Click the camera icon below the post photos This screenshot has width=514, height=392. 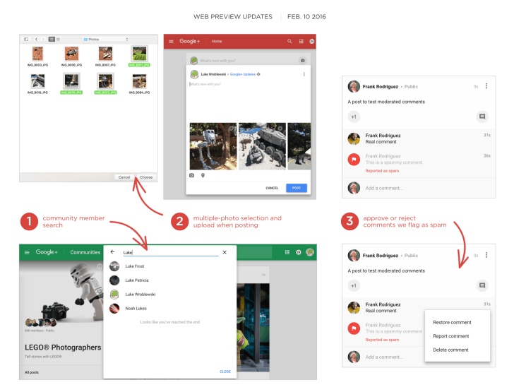point(191,174)
